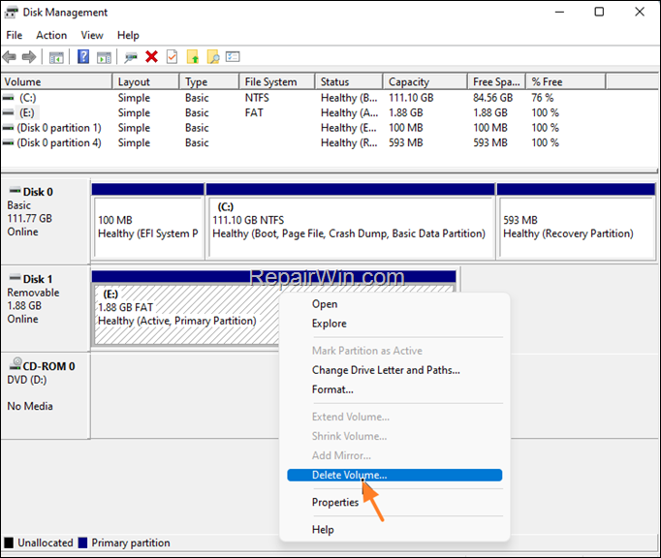Sort by the Status column header

[x=349, y=81]
